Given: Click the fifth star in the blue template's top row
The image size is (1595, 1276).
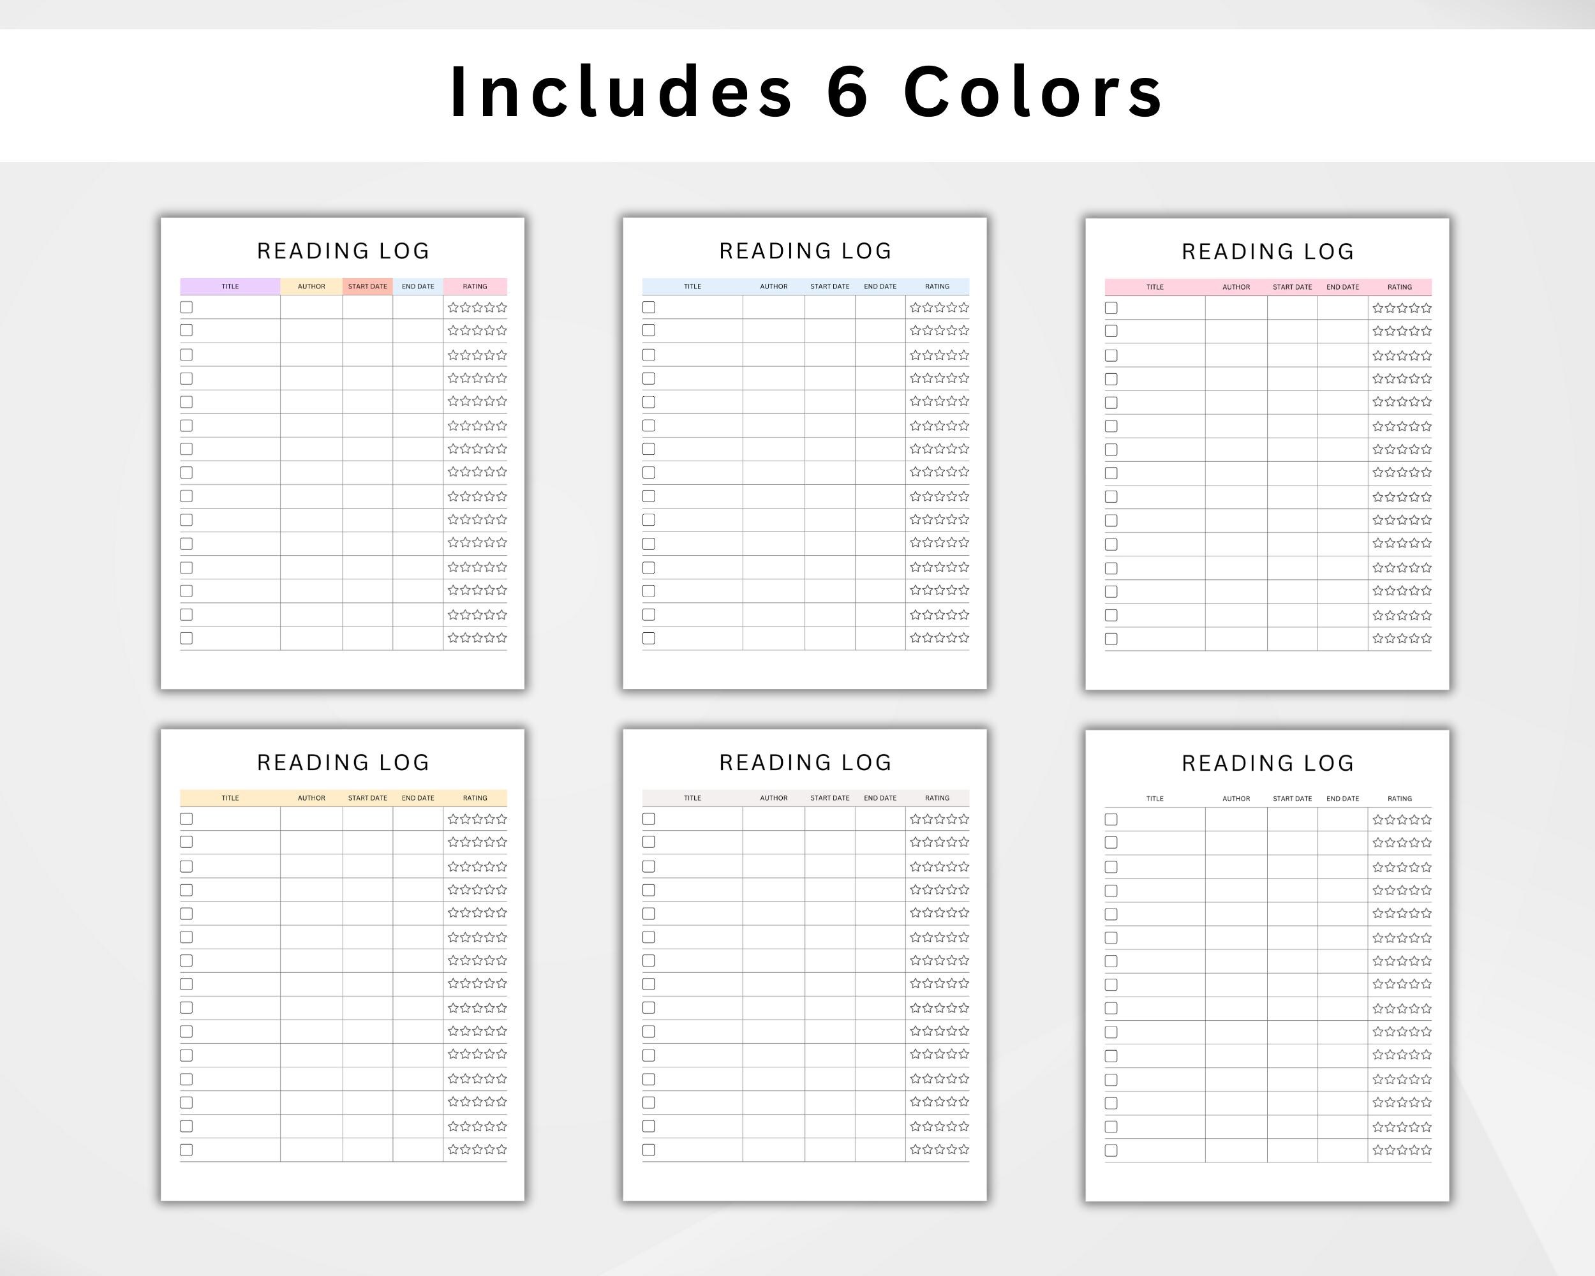Looking at the screenshot, I should pos(965,308).
